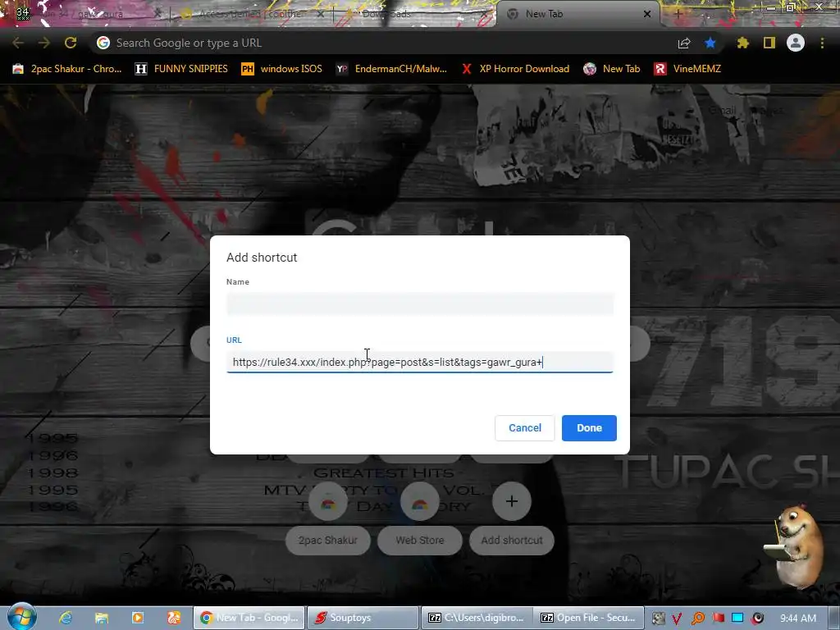Reload the current page
Viewport: 840px width, 630px height.
[x=71, y=43]
